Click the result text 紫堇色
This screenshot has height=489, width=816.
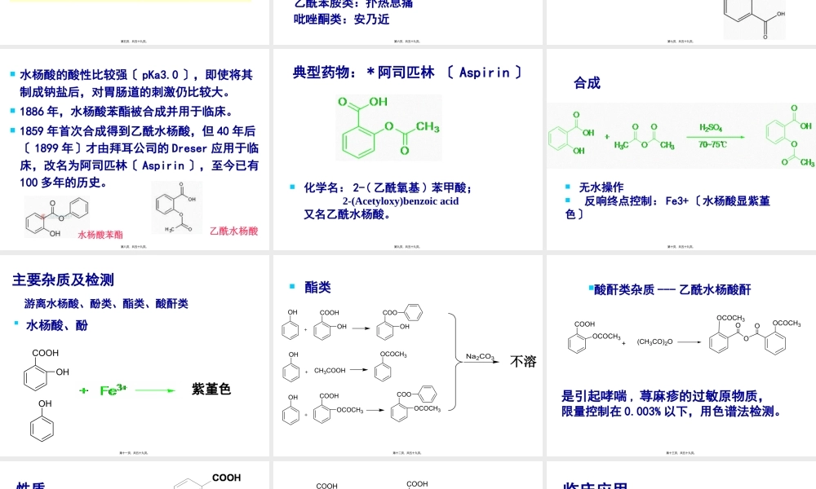coord(211,389)
